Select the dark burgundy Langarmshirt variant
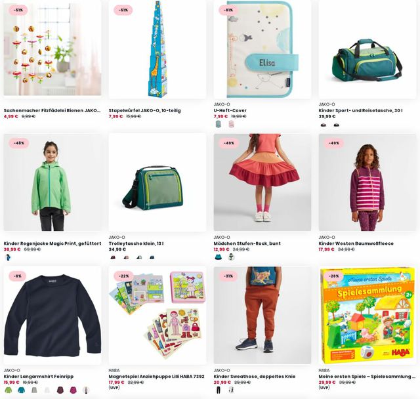Screen dimensions: 420x399 60,390
